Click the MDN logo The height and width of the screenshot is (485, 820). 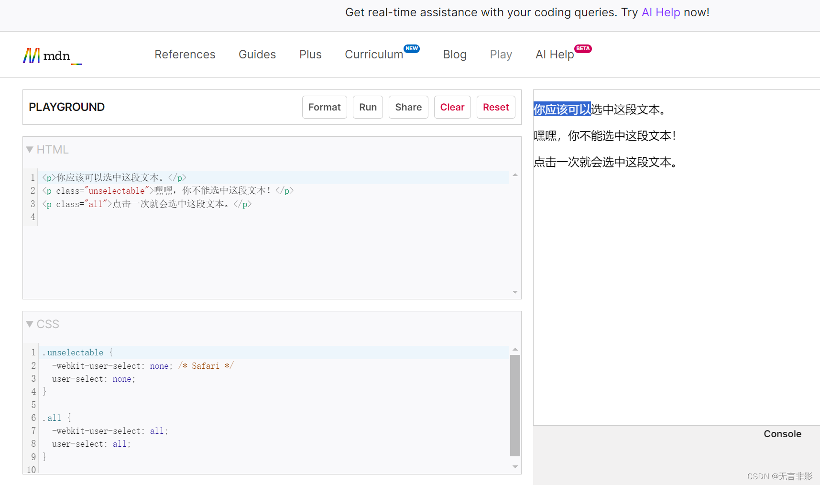(52, 55)
